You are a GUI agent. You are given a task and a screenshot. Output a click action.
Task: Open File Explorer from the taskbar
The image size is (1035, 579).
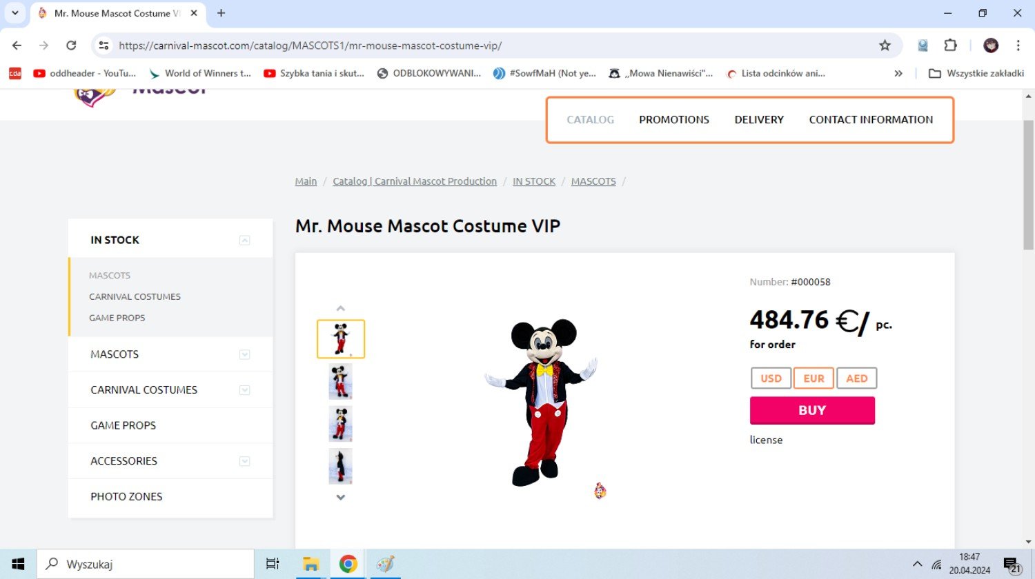pos(310,564)
